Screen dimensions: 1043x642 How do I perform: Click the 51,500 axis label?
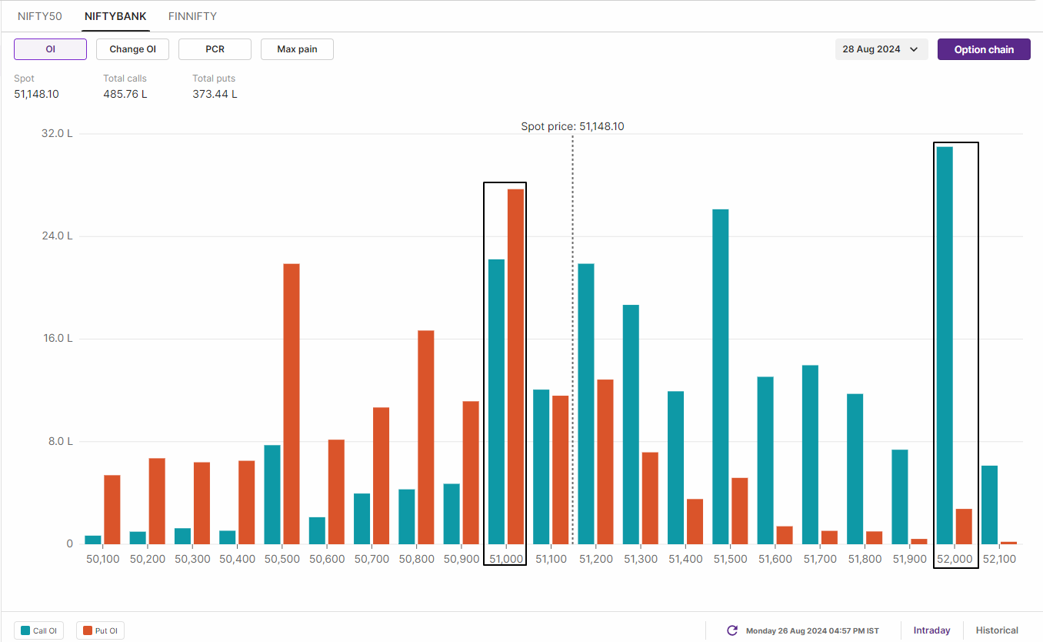(x=730, y=559)
